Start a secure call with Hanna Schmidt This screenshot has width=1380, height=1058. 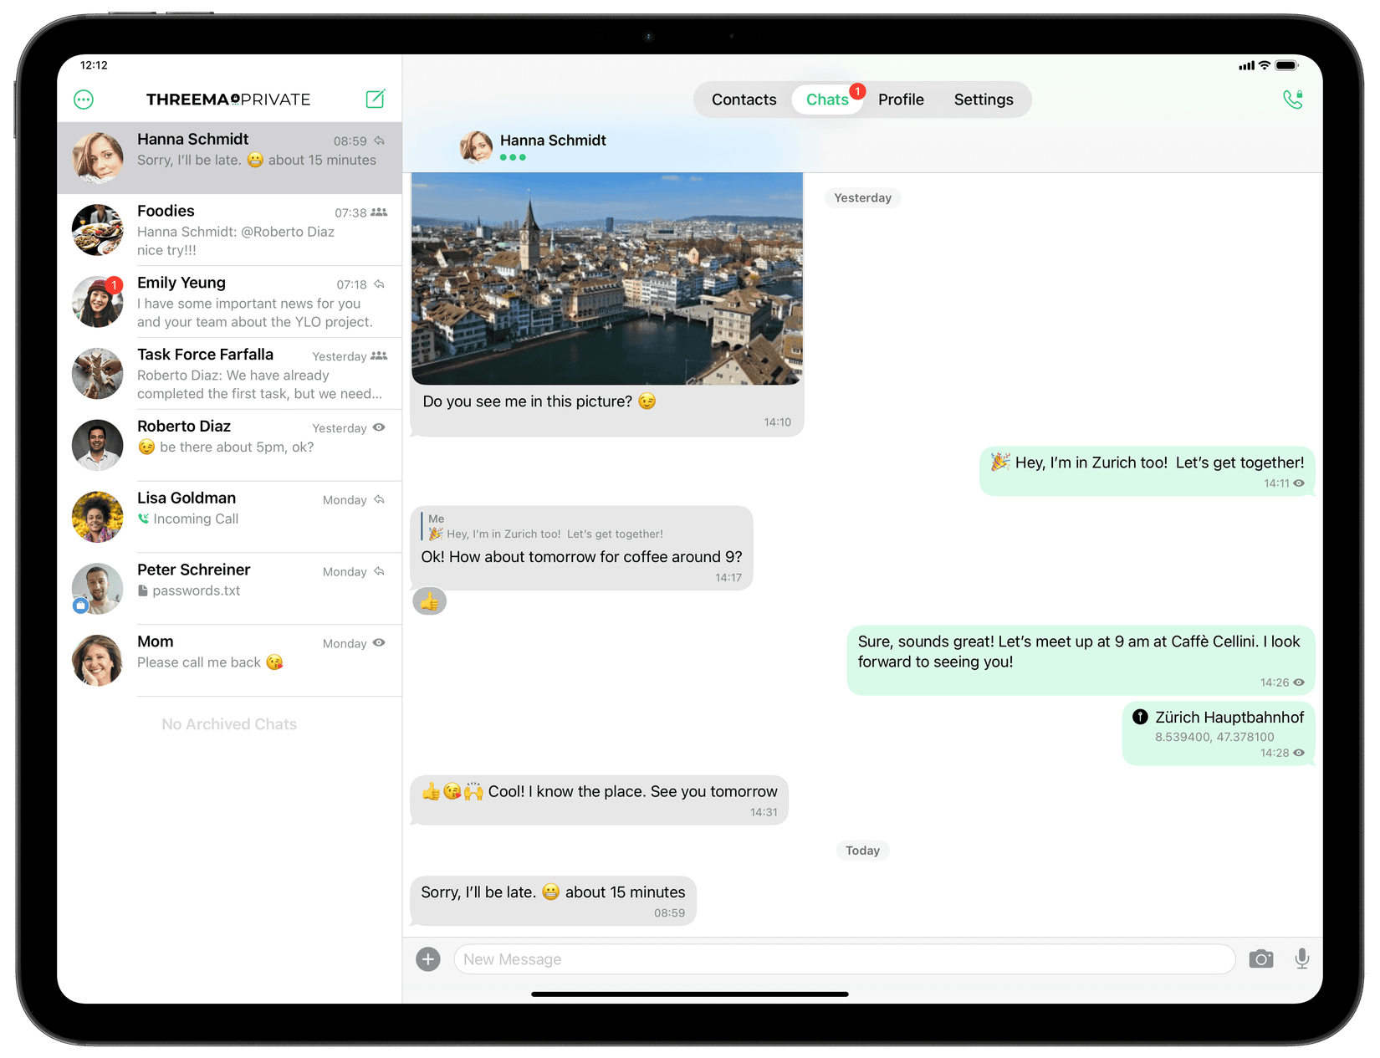[x=1291, y=99]
